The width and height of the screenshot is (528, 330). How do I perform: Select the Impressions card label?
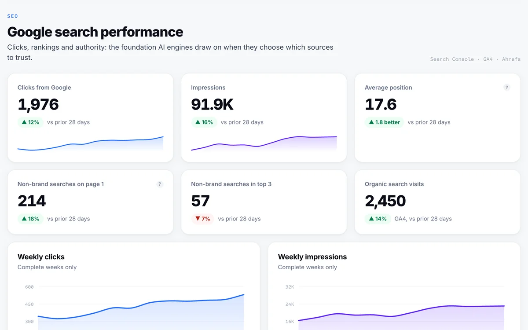(x=208, y=88)
